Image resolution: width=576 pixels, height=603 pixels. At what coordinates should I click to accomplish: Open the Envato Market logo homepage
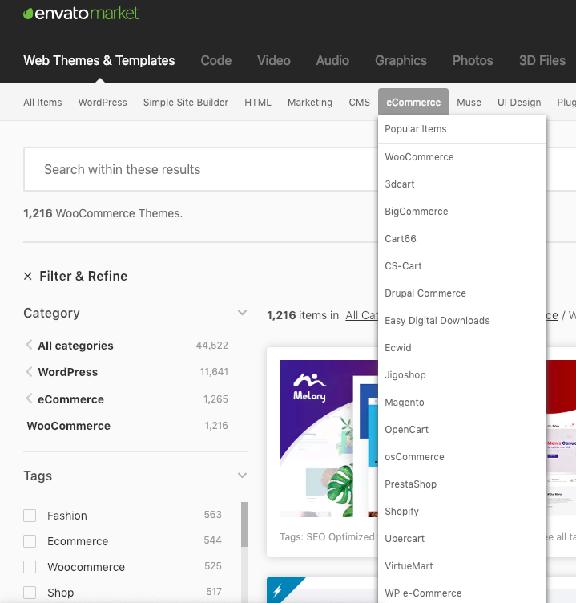[x=81, y=14]
